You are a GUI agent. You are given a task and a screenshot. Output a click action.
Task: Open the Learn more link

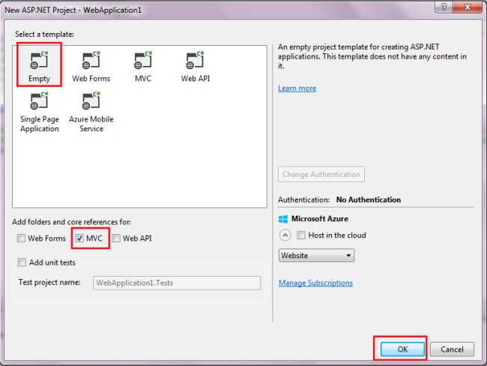[x=297, y=88]
